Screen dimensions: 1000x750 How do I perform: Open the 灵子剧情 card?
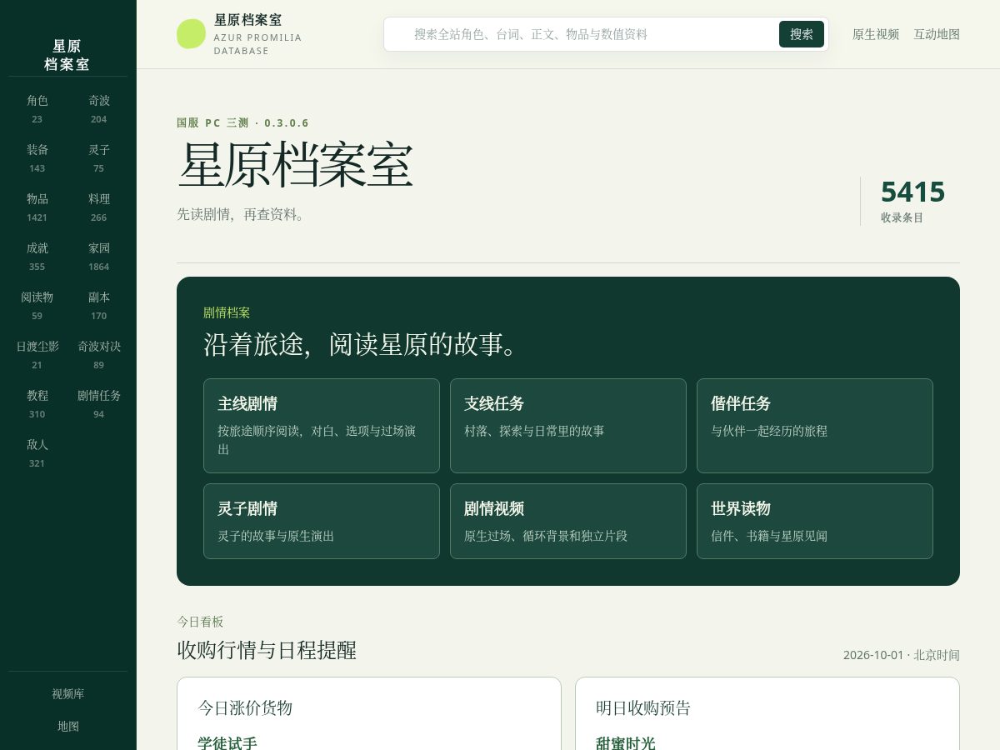pyautogui.click(x=322, y=521)
